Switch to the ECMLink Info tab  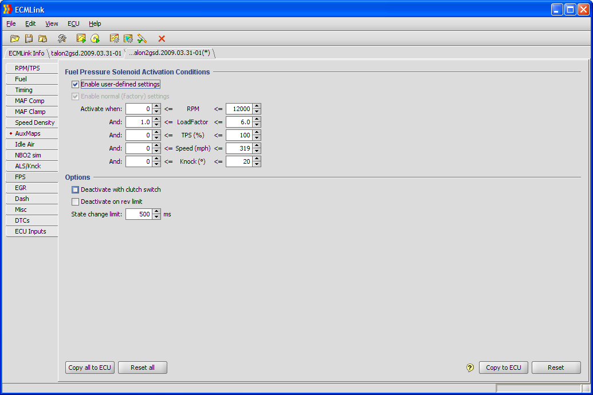click(x=26, y=53)
